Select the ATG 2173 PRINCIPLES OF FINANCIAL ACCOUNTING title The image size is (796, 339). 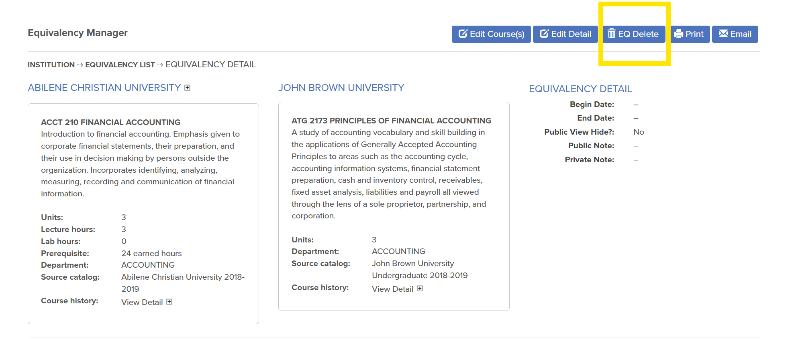click(x=391, y=121)
